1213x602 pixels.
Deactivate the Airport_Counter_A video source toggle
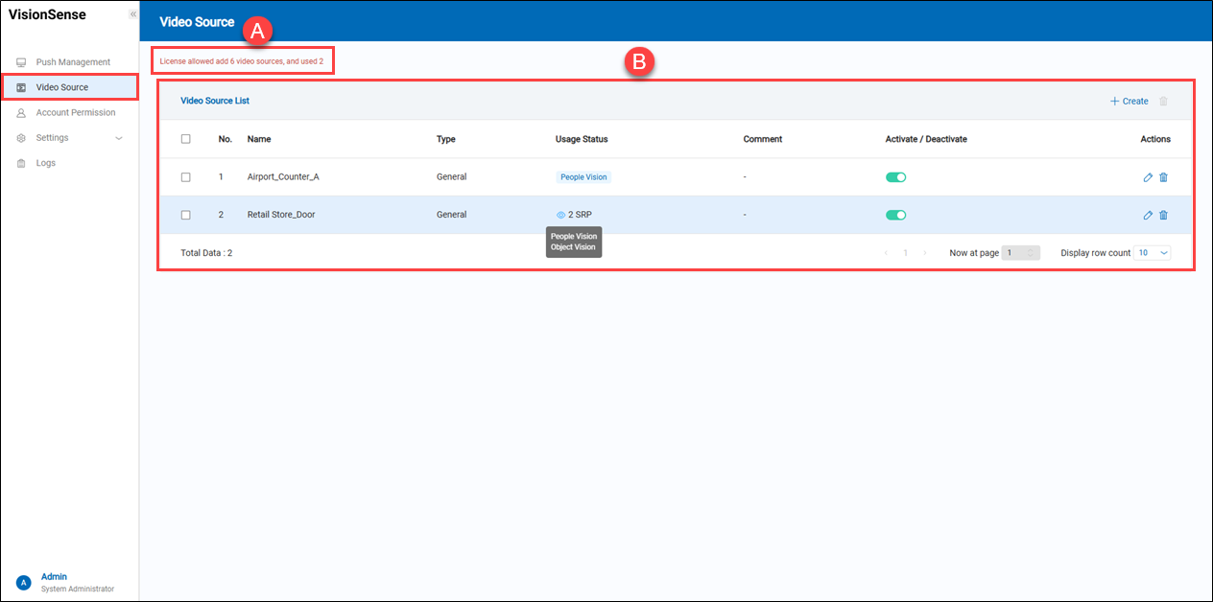tap(895, 177)
